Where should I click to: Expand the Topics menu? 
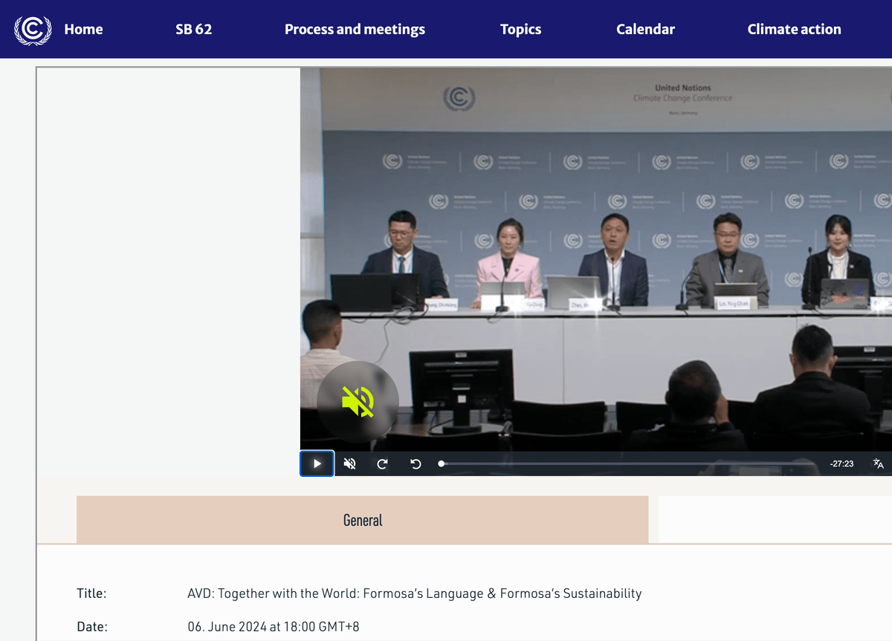[x=520, y=30]
